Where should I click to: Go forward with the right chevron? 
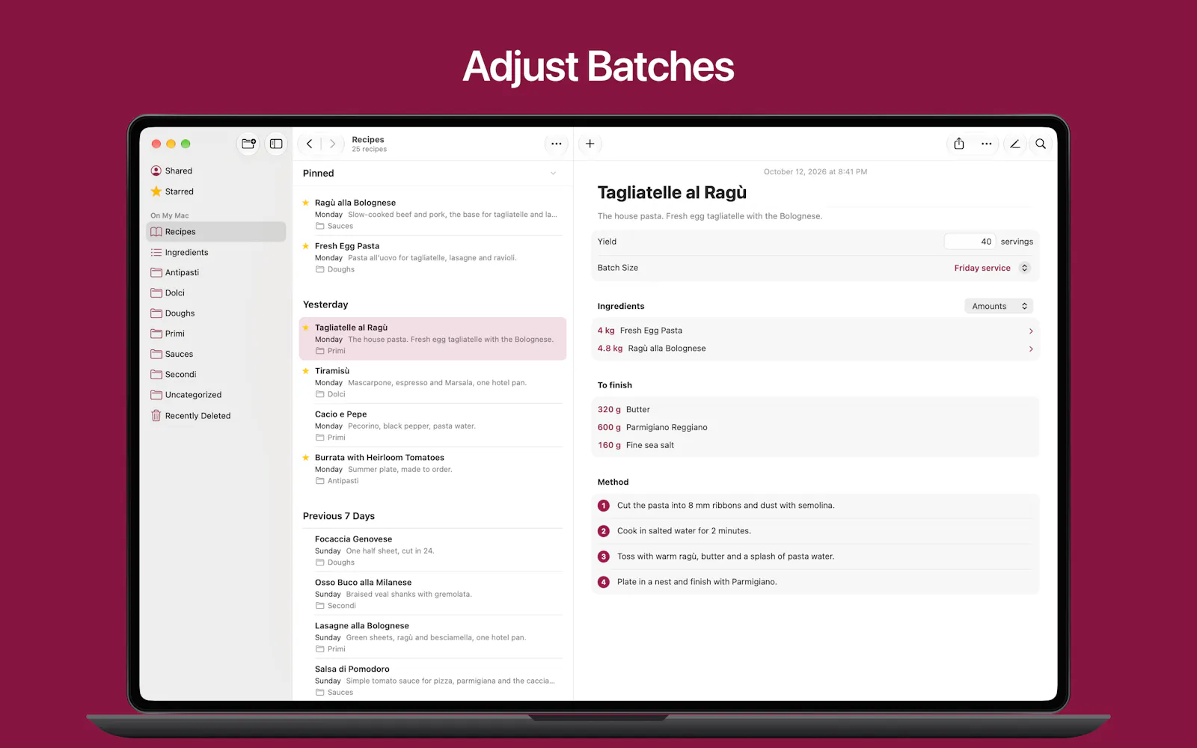click(x=332, y=144)
